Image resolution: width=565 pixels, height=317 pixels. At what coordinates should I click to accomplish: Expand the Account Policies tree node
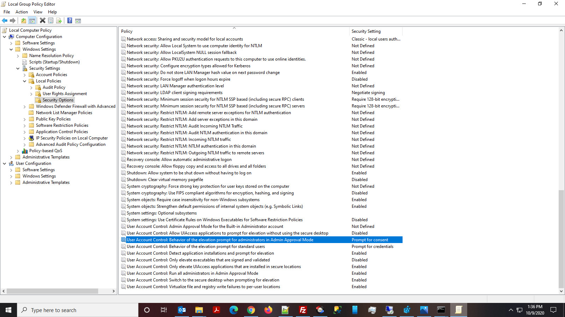24,74
